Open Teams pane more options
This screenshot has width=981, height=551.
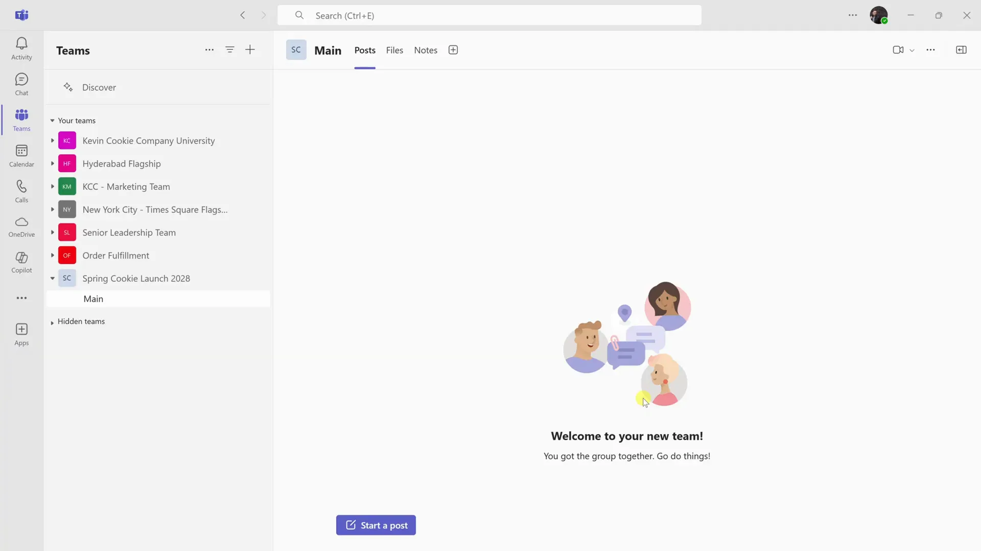209,49
